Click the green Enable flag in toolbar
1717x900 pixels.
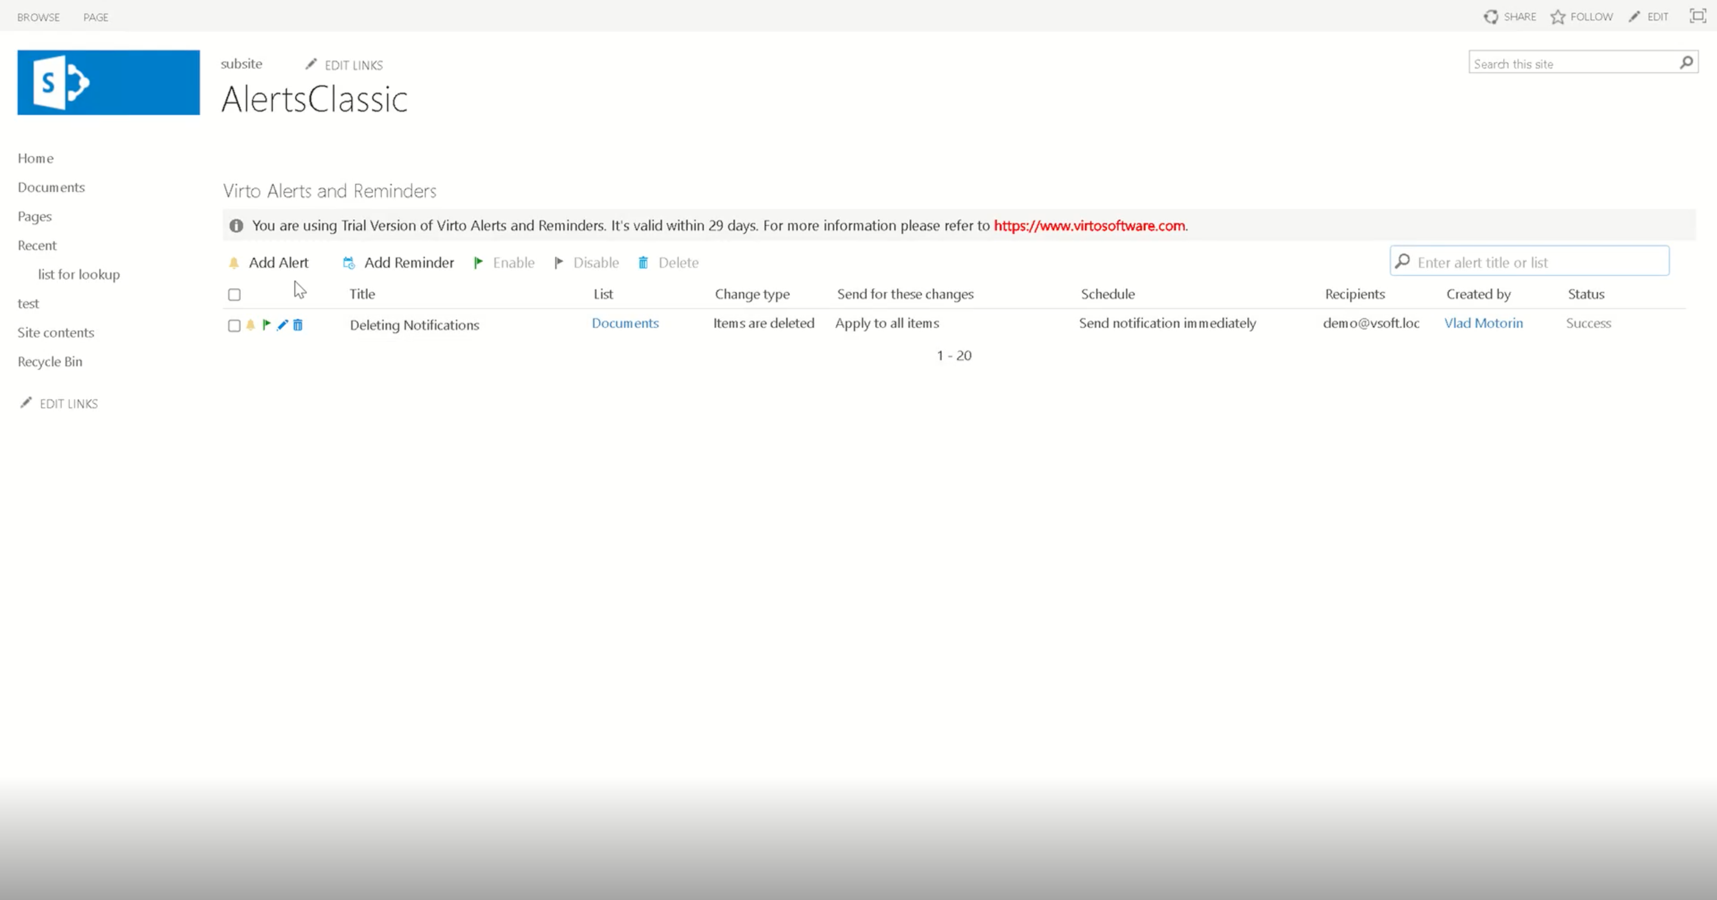478,262
